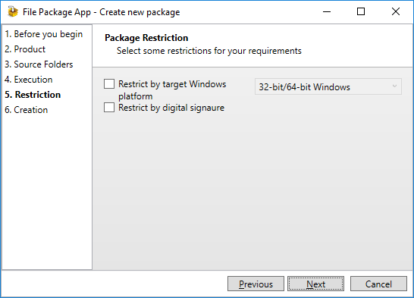Tick the Restrict by digital signature checkbox

(x=109, y=108)
